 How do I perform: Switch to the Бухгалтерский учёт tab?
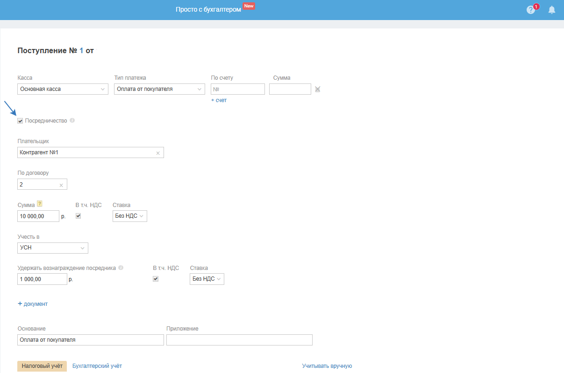(97, 366)
